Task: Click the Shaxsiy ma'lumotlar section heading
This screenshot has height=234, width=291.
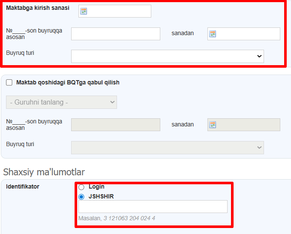Action: tap(44, 172)
